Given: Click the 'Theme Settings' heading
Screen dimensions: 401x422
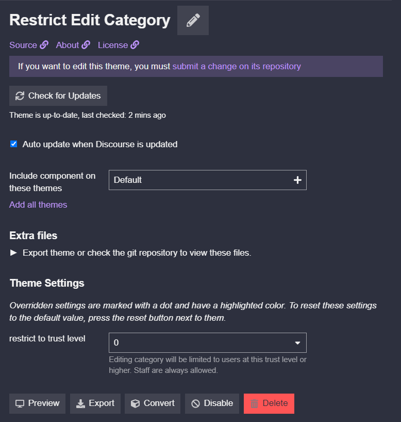Looking at the screenshot, I should pos(47,283).
